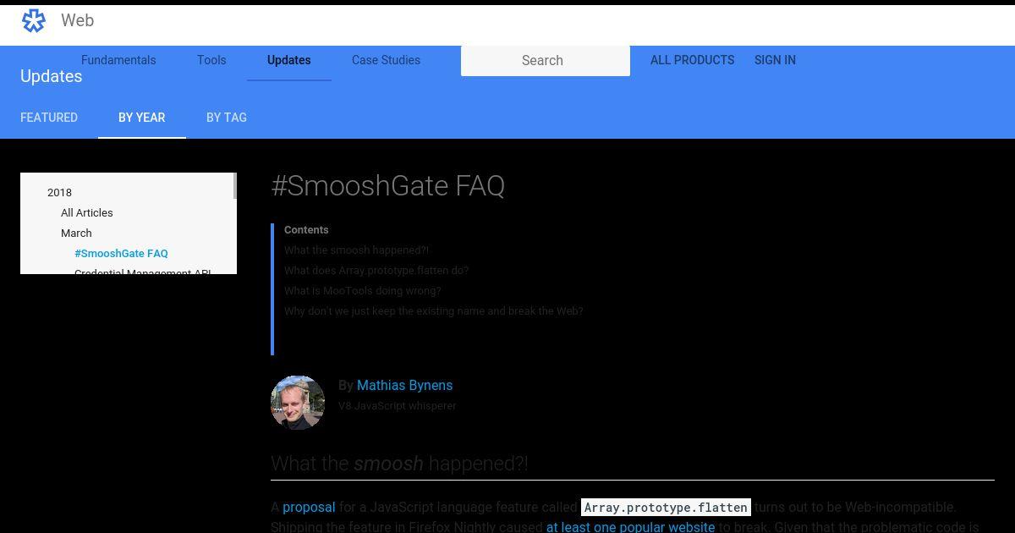Click the sidebar scrollbar

pyautogui.click(x=234, y=186)
